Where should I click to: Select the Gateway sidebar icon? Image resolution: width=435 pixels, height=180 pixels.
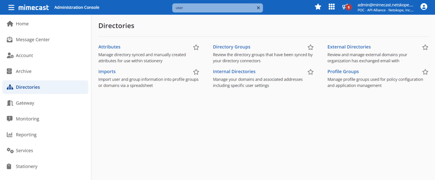(x=9, y=103)
